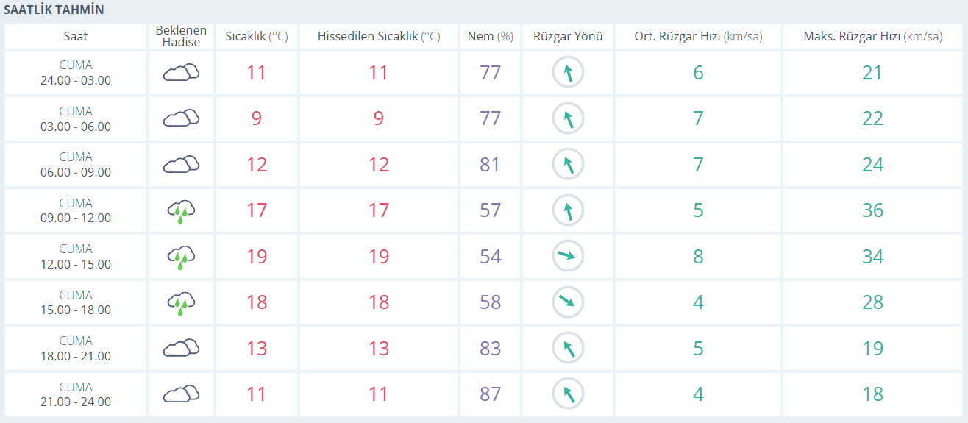This screenshot has height=423, width=968.
Task: Click the Sıcaklık (°C) column header
Action: pos(256,36)
